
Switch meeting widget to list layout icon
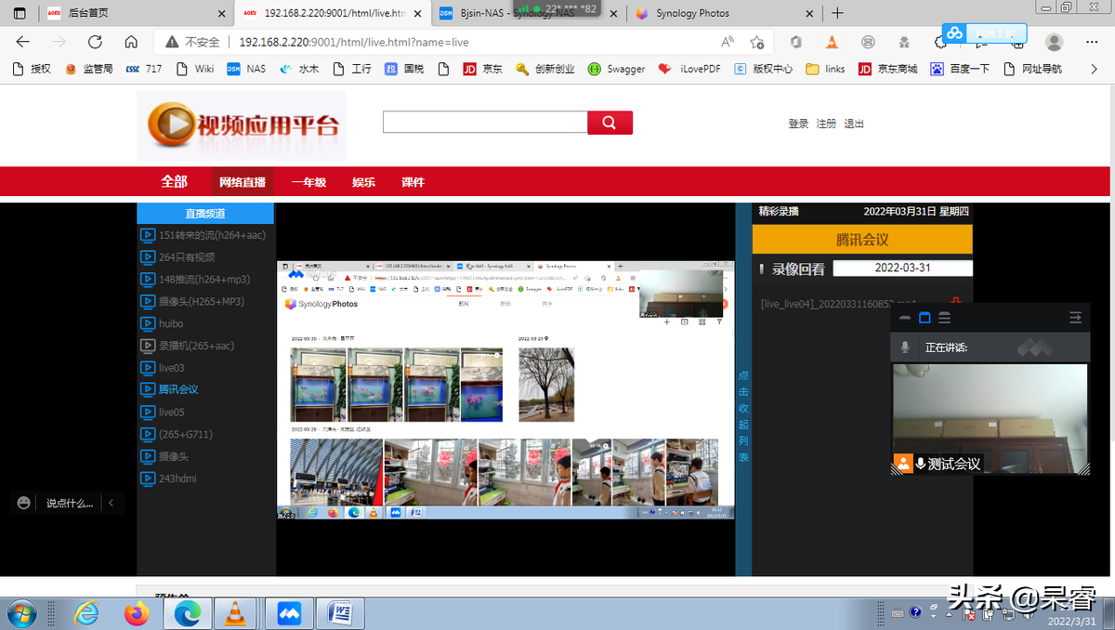click(944, 318)
